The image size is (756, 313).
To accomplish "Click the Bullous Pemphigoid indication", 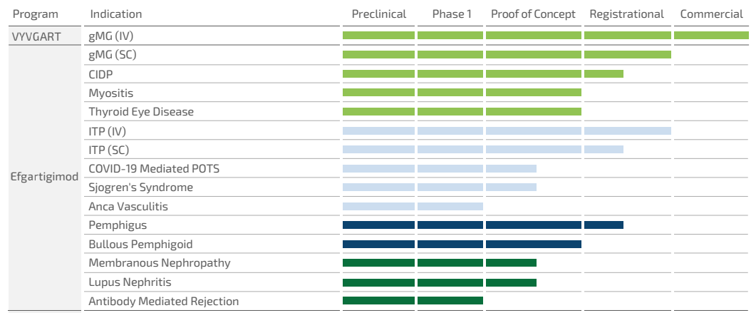I will (x=140, y=244).
